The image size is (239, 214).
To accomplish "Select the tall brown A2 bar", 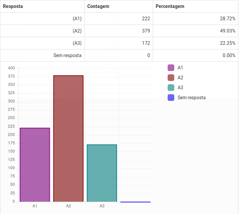I will click(x=68, y=138).
